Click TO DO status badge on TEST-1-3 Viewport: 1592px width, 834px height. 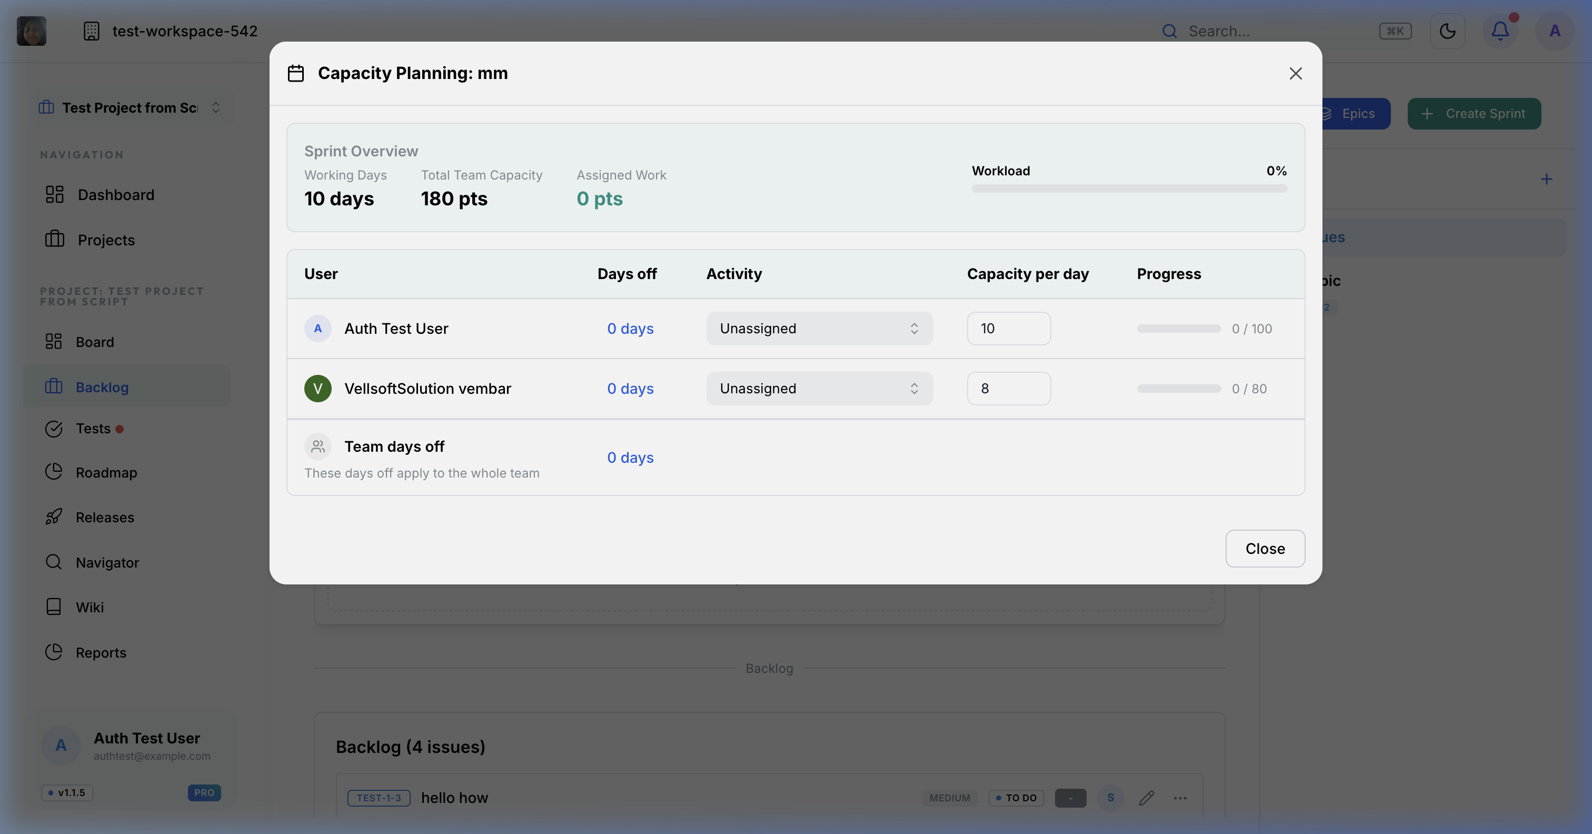tap(1017, 798)
